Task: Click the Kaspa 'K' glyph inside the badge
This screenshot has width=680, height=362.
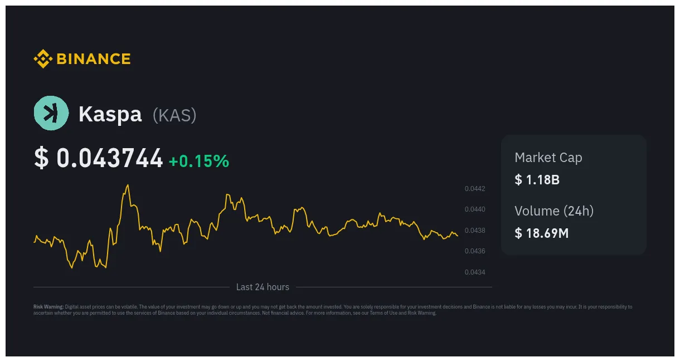Action: click(x=51, y=112)
